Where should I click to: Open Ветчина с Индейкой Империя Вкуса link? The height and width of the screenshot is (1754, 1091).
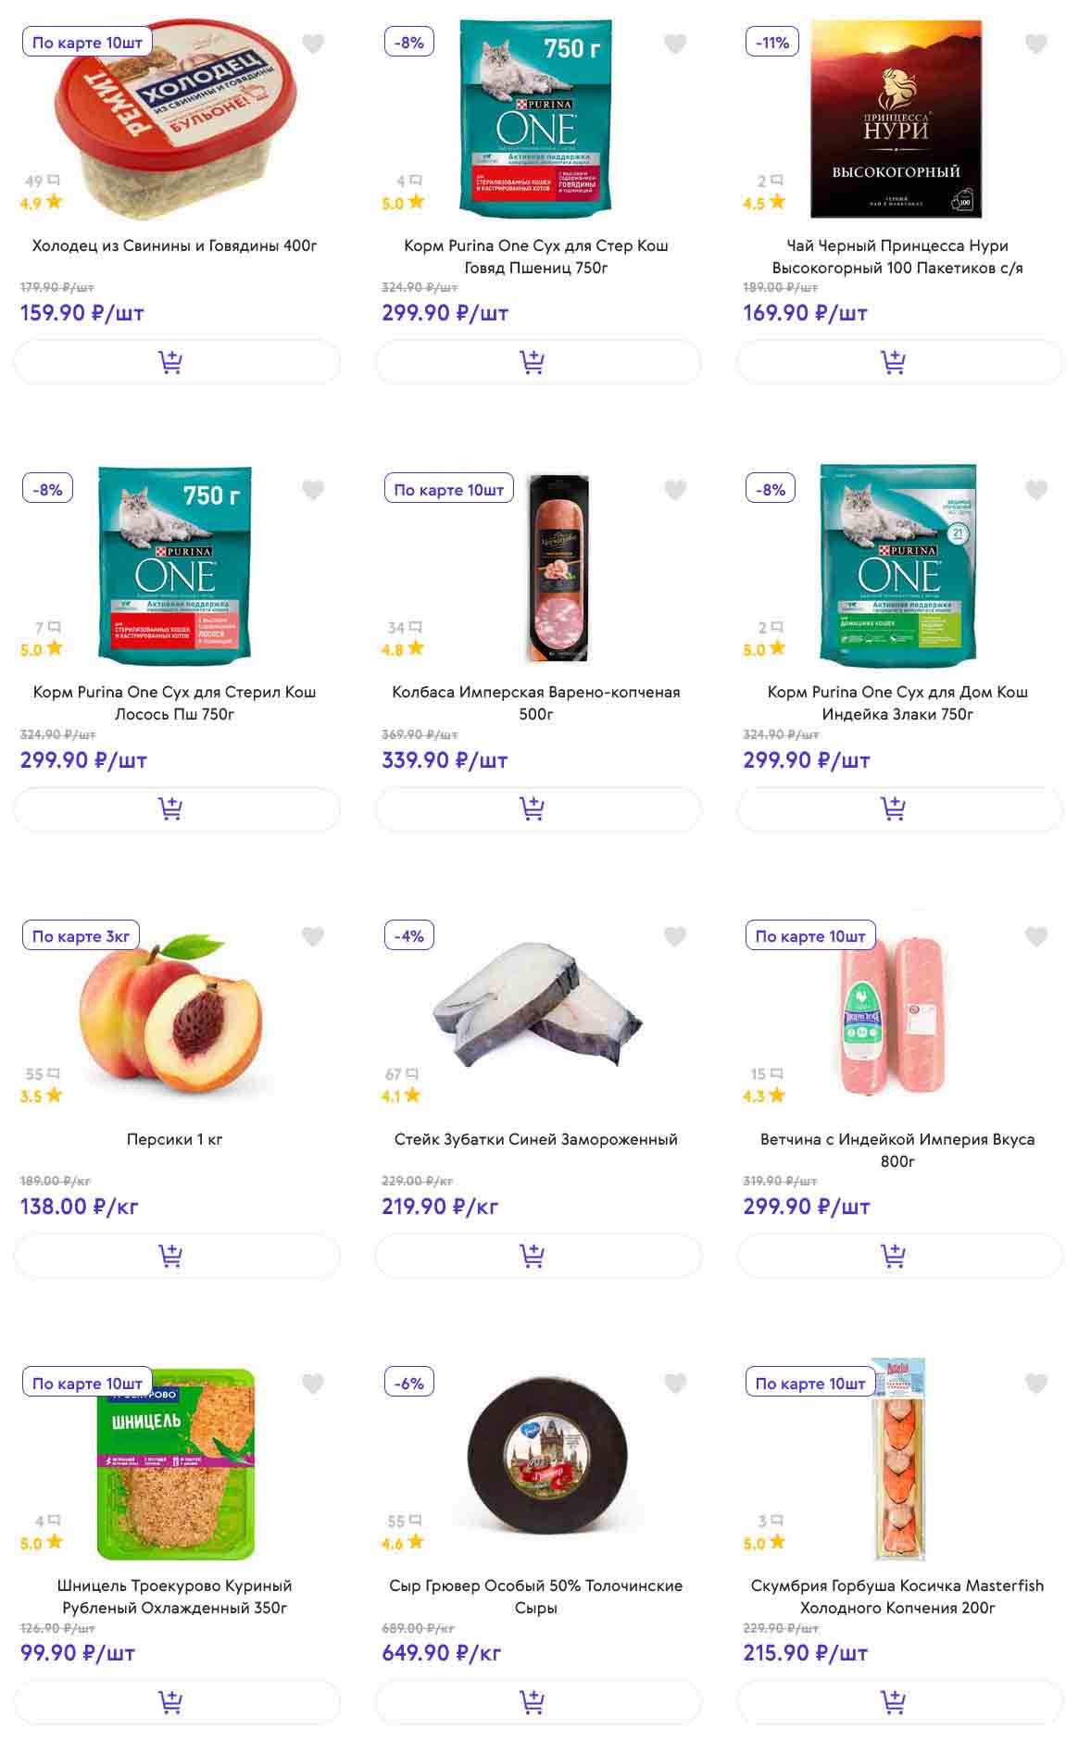click(x=897, y=1150)
